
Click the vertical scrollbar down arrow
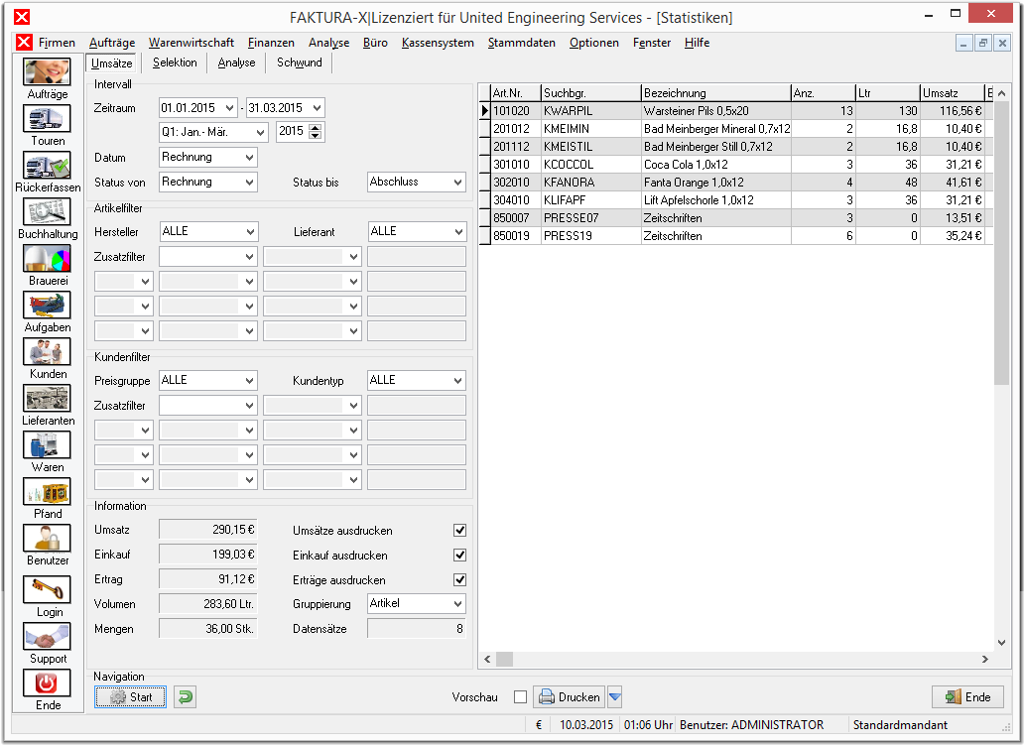click(x=1001, y=643)
